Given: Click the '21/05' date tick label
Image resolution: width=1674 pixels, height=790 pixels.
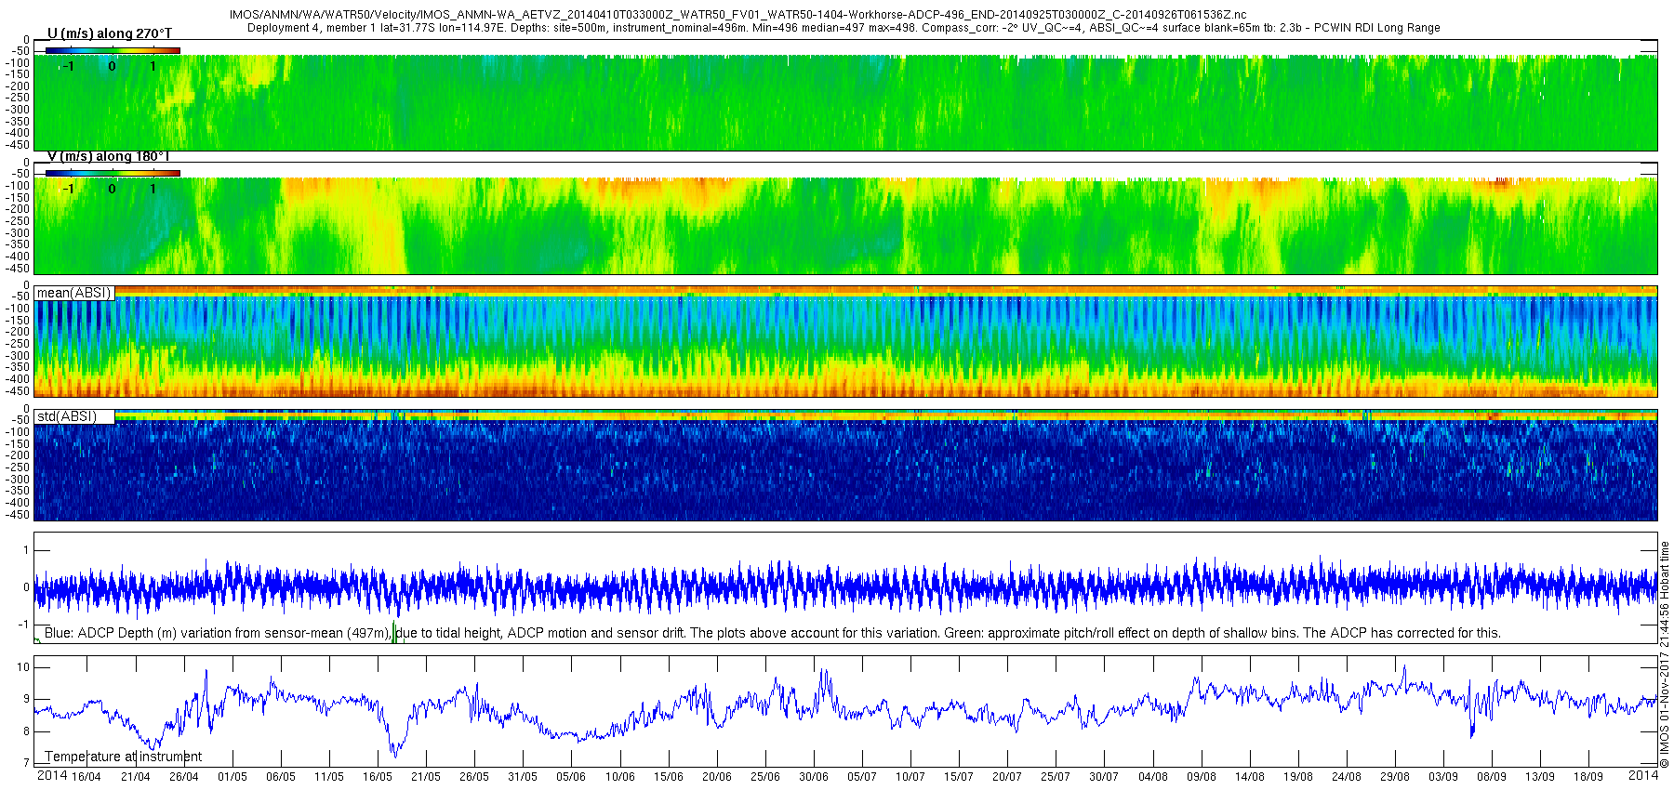Looking at the screenshot, I should (x=426, y=777).
